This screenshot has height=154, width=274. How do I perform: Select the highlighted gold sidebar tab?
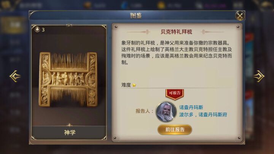[x=13, y=25]
